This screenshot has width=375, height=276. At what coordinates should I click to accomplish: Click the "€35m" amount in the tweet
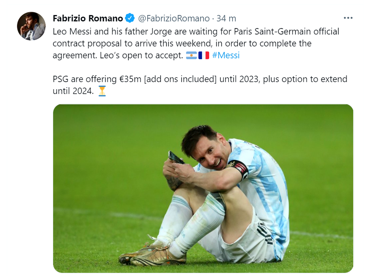pyautogui.click(x=130, y=79)
